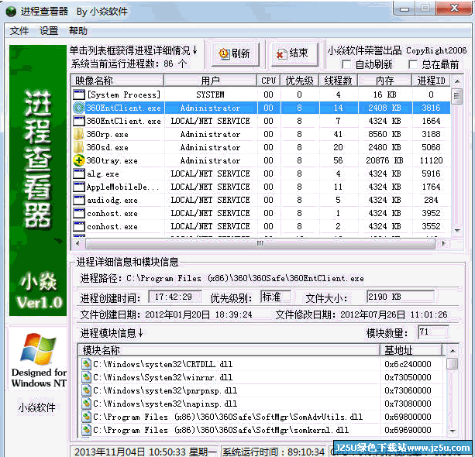Select the audiodg.exe process name
475x457 pixels.
(112, 200)
